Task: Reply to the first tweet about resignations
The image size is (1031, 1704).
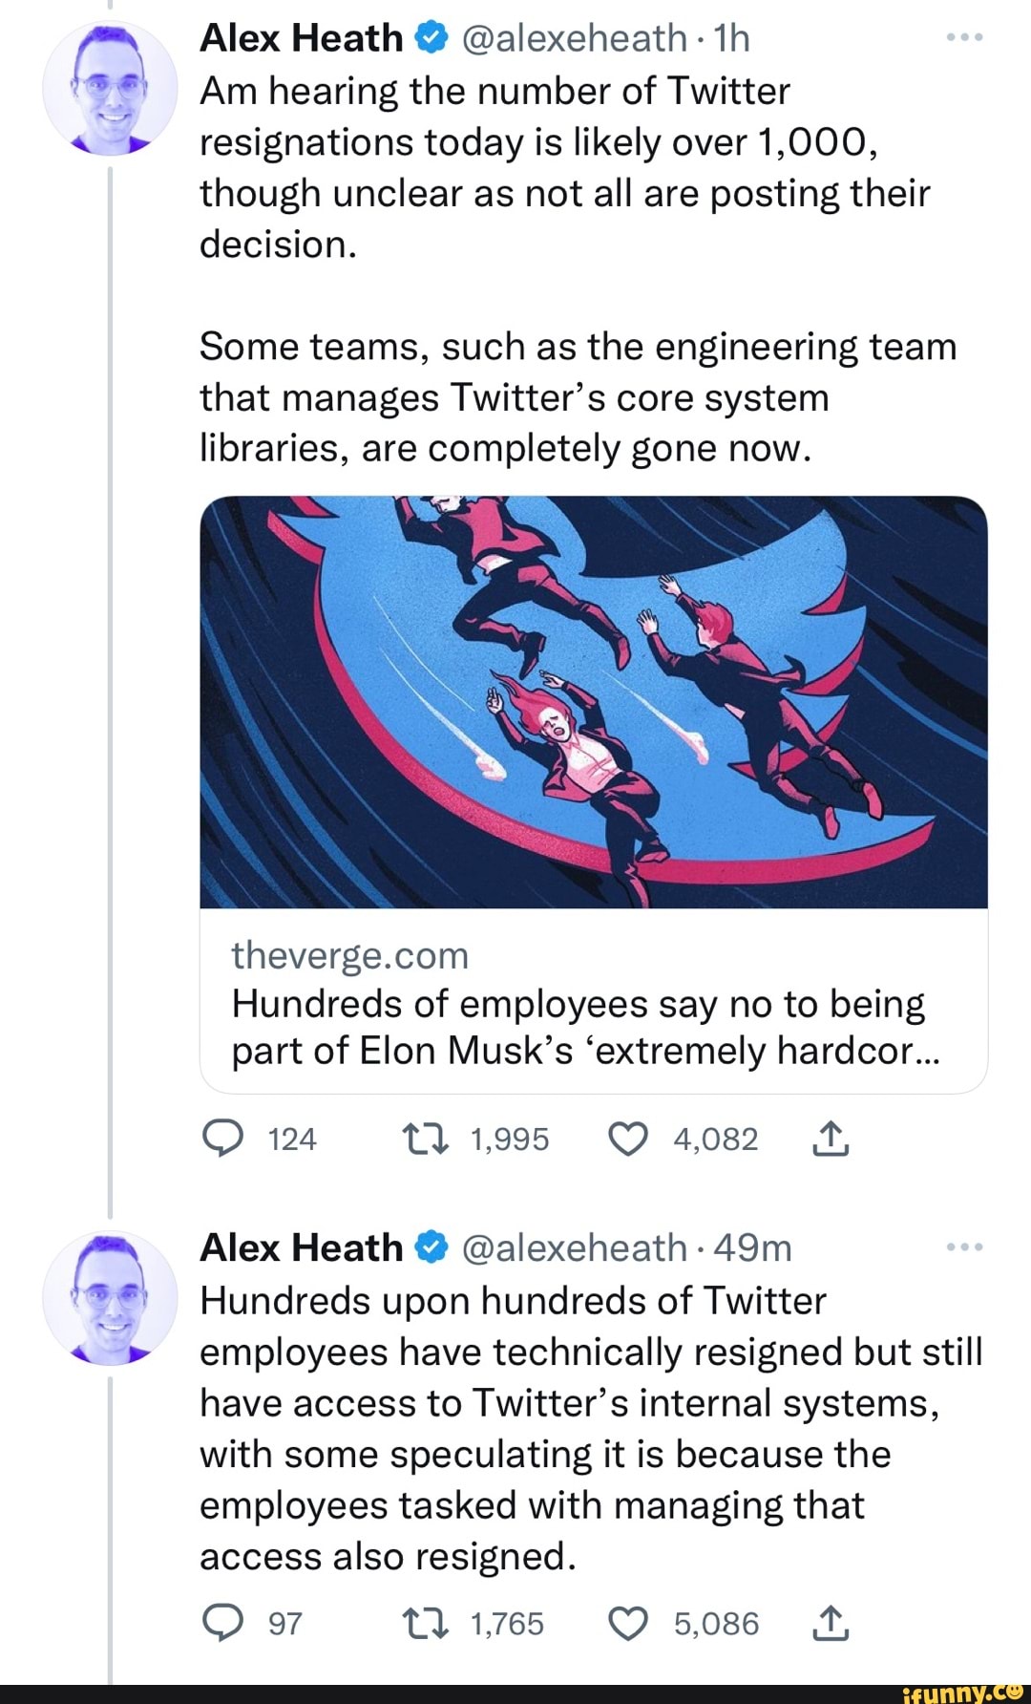Action: [222, 1139]
